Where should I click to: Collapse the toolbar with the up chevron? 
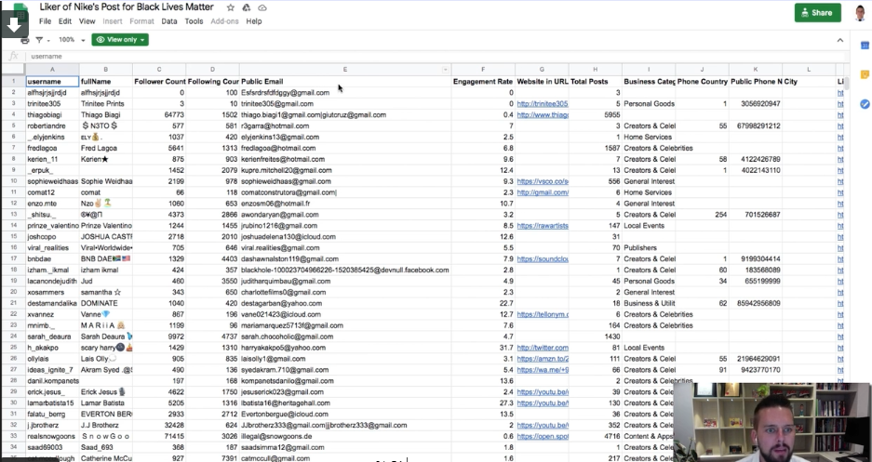tap(839, 40)
